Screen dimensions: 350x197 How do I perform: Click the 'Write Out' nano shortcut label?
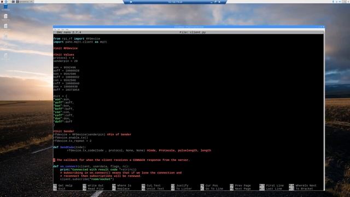coord(96,186)
